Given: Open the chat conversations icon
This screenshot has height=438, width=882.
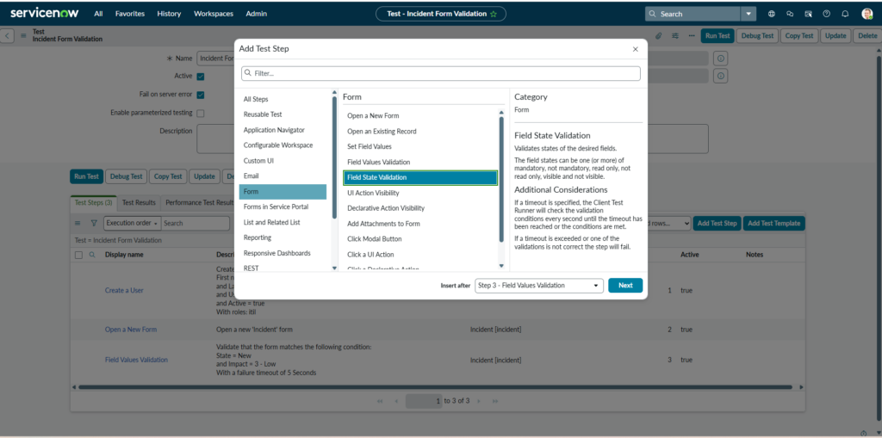Looking at the screenshot, I should (x=789, y=14).
